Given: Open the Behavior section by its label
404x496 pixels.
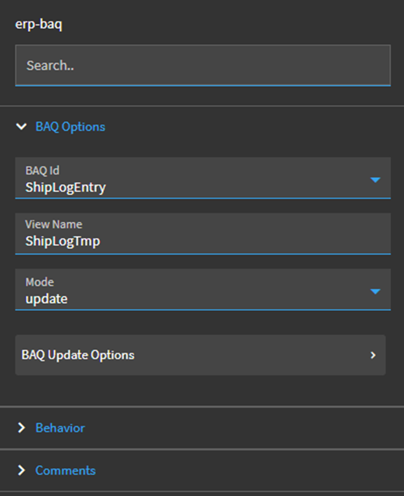Looking at the screenshot, I should (60, 428).
